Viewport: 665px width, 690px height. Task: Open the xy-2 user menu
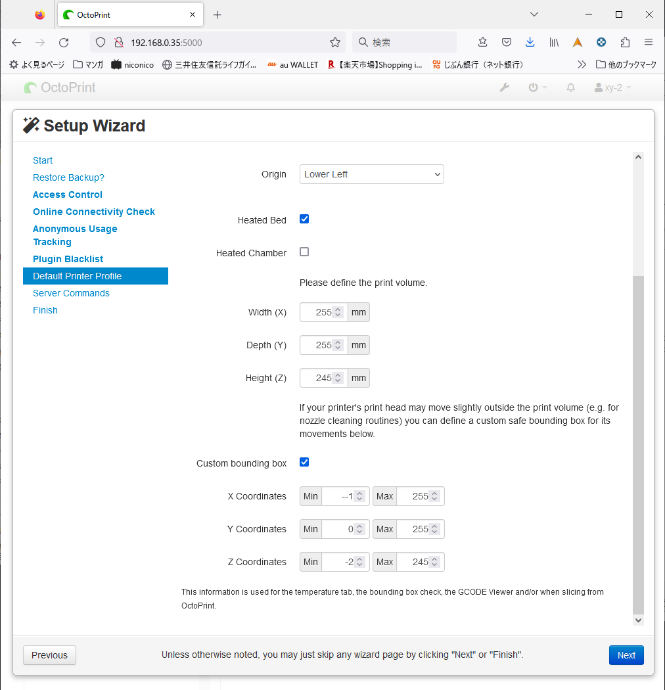612,87
